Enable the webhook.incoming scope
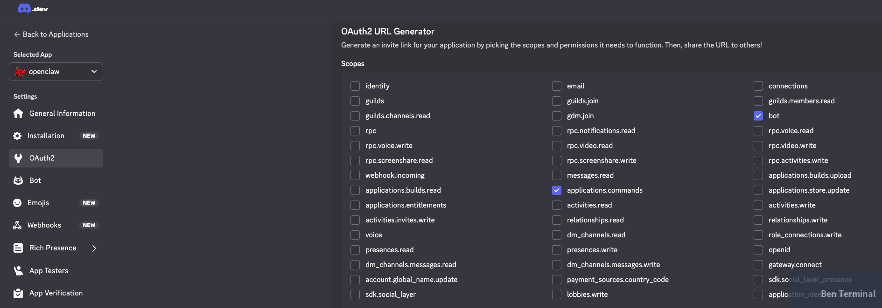 coord(355,175)
